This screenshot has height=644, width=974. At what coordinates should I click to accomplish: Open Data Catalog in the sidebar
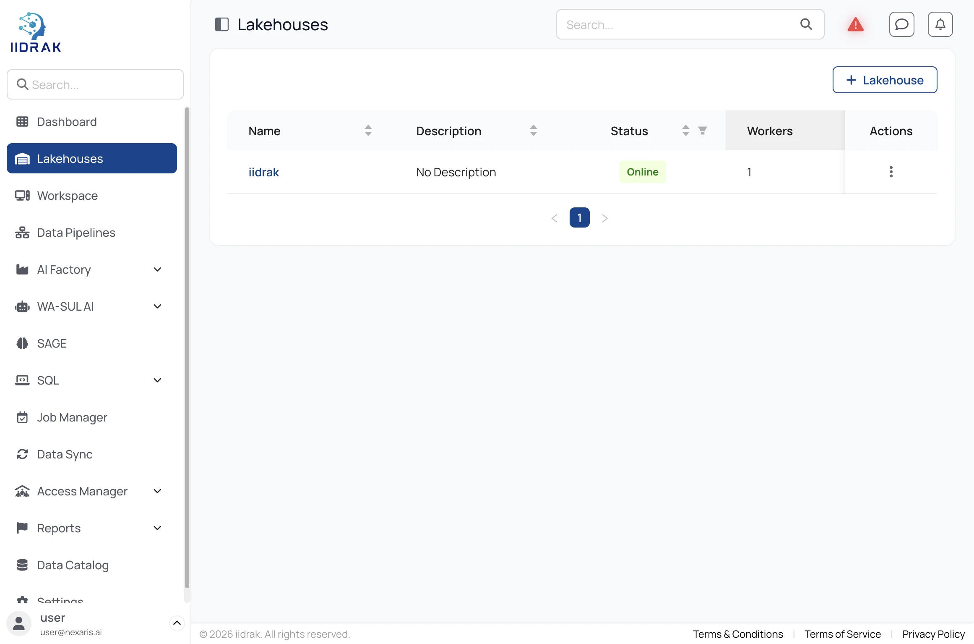[x=92, y=565]
